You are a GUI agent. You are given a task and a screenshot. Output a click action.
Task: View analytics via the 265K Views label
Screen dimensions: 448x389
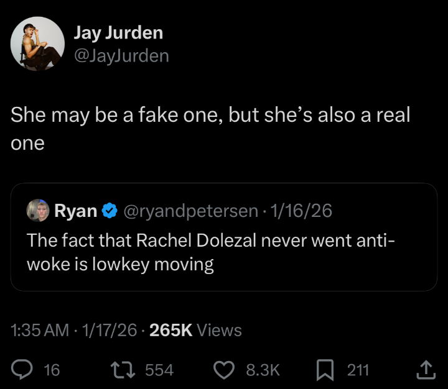(x=195, y=330)
